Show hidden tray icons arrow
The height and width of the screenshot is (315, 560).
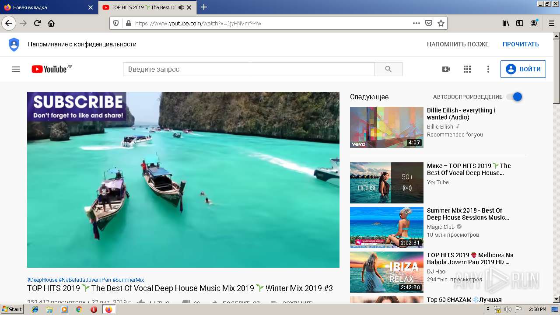coord(488,309)
